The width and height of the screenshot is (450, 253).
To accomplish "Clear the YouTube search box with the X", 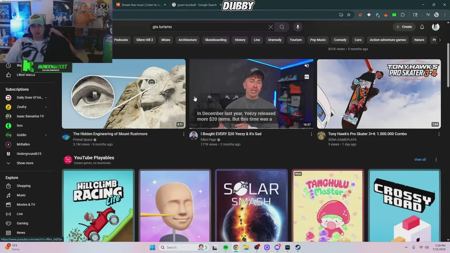I will click(x=271, y=27).
